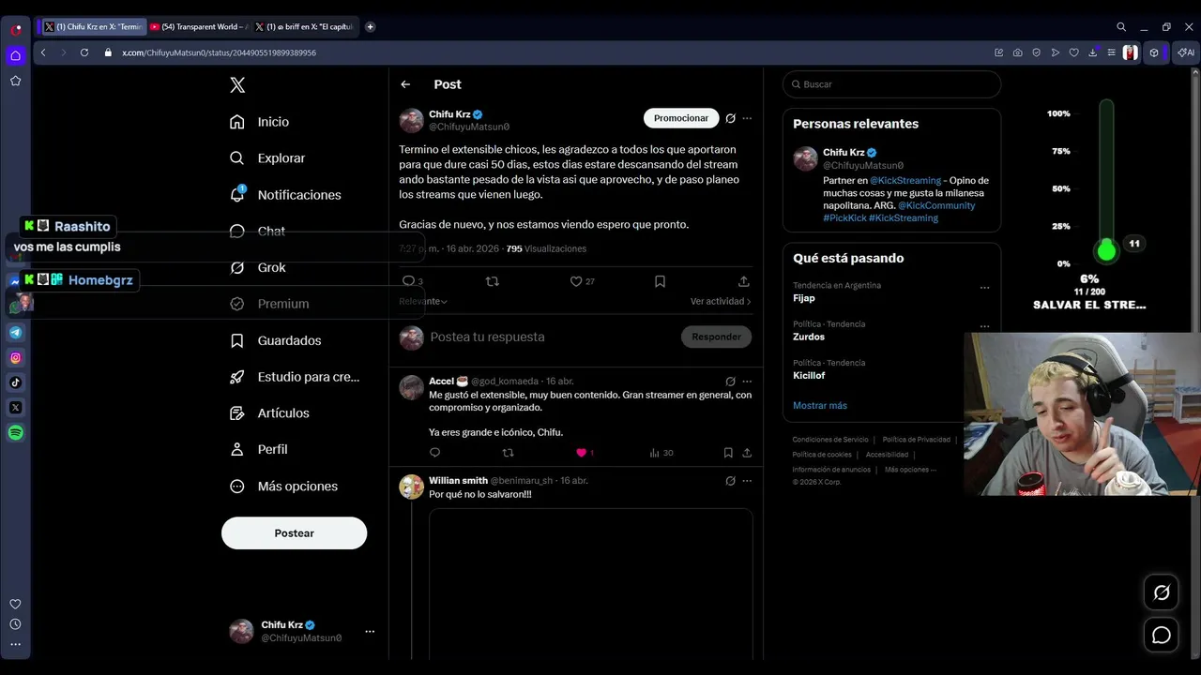This screenshot has height=675, width=1201.
Task: Open the Opera easy setup sliders icon
Action: click(1112, 52)
